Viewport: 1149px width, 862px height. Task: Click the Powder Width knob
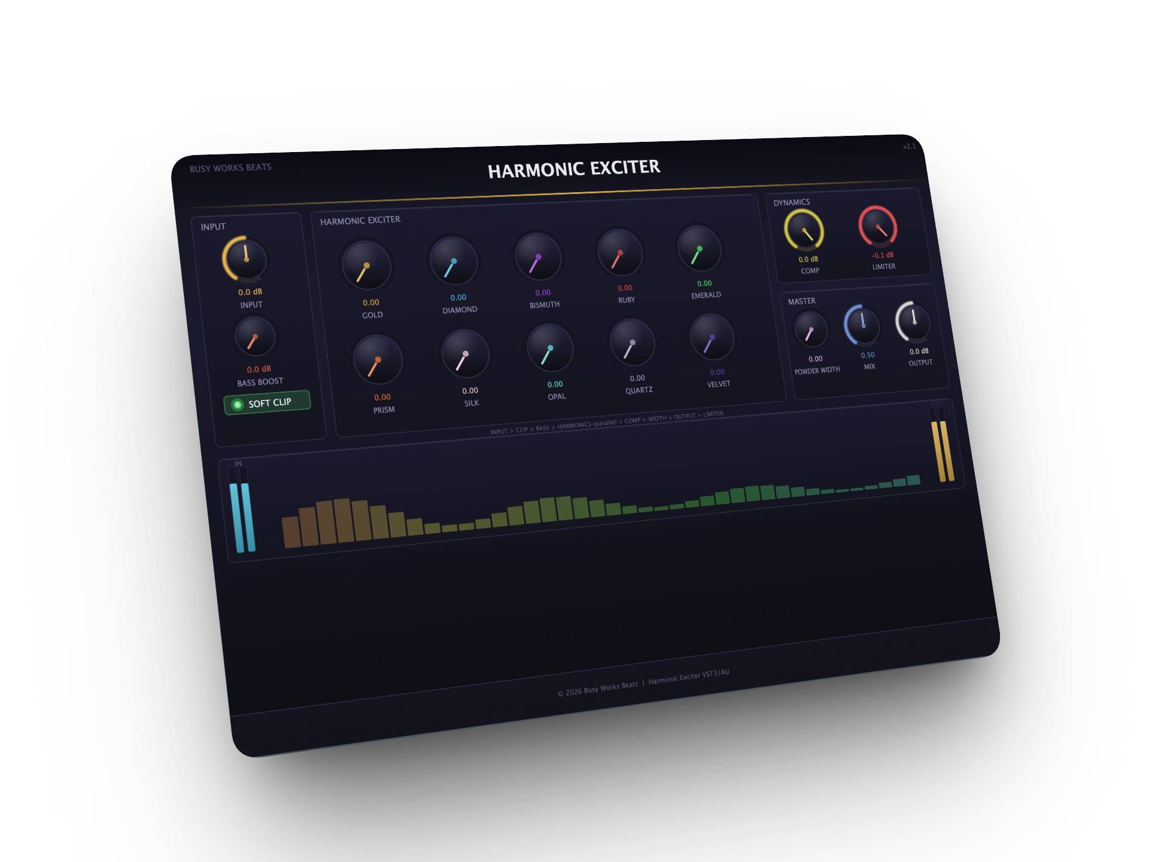[x=811, y=330]
